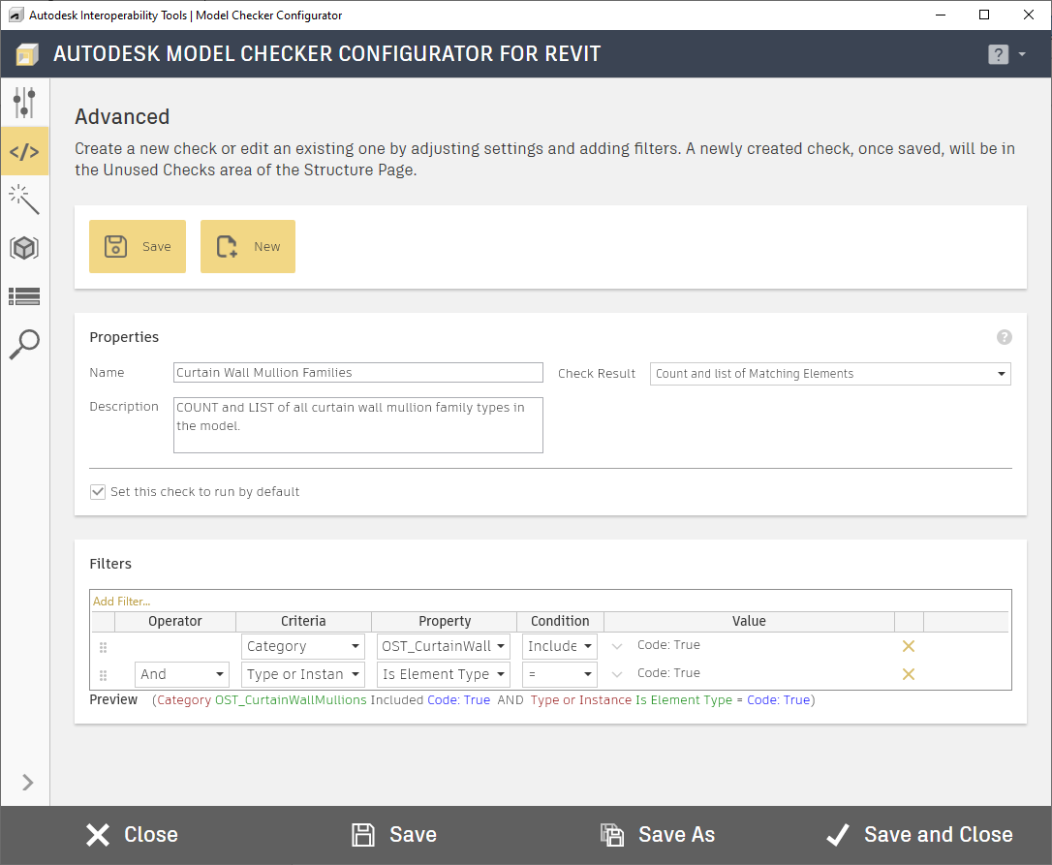The height and width of the screenshot is (865, 1052).
Task: Select the Advanced code editor sidebar icon
Action: coord(25,152)
